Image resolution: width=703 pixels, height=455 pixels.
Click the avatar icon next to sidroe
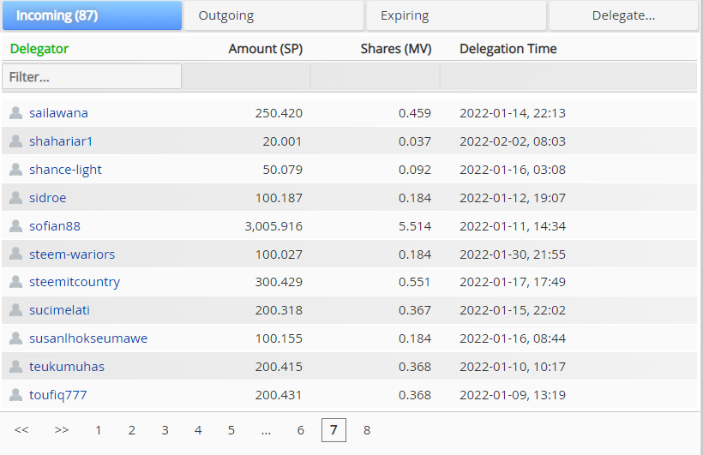coord(15,198)
